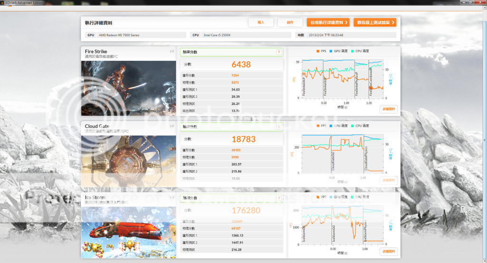Open the Fire Strike score help icon
This screenshot has width=487, height=263.
279,52
